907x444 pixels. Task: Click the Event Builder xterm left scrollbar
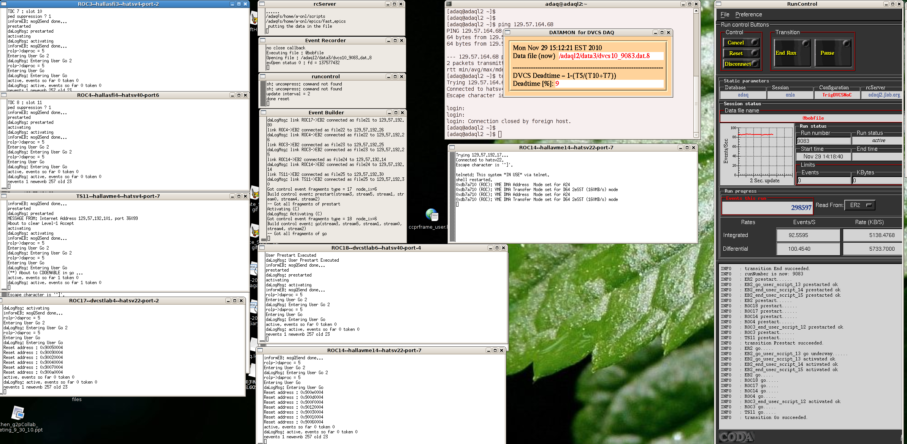(x=263, y=179)
